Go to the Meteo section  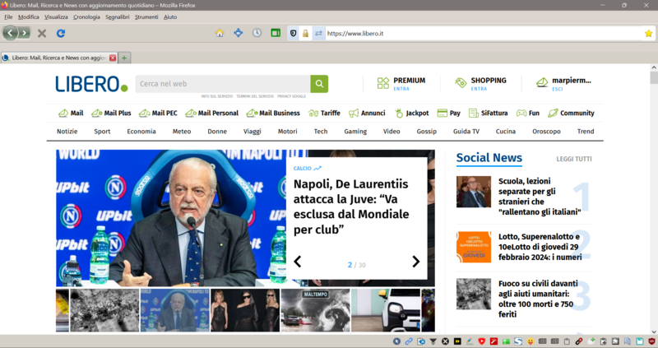pos(182,132)
